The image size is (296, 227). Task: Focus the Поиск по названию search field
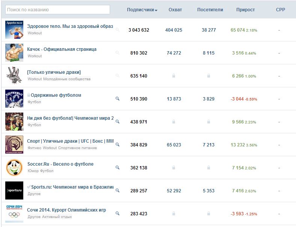click(x=57, y=10)
